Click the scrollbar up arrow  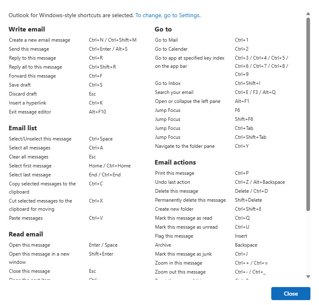pyautogui.click(x=308, y=14)
